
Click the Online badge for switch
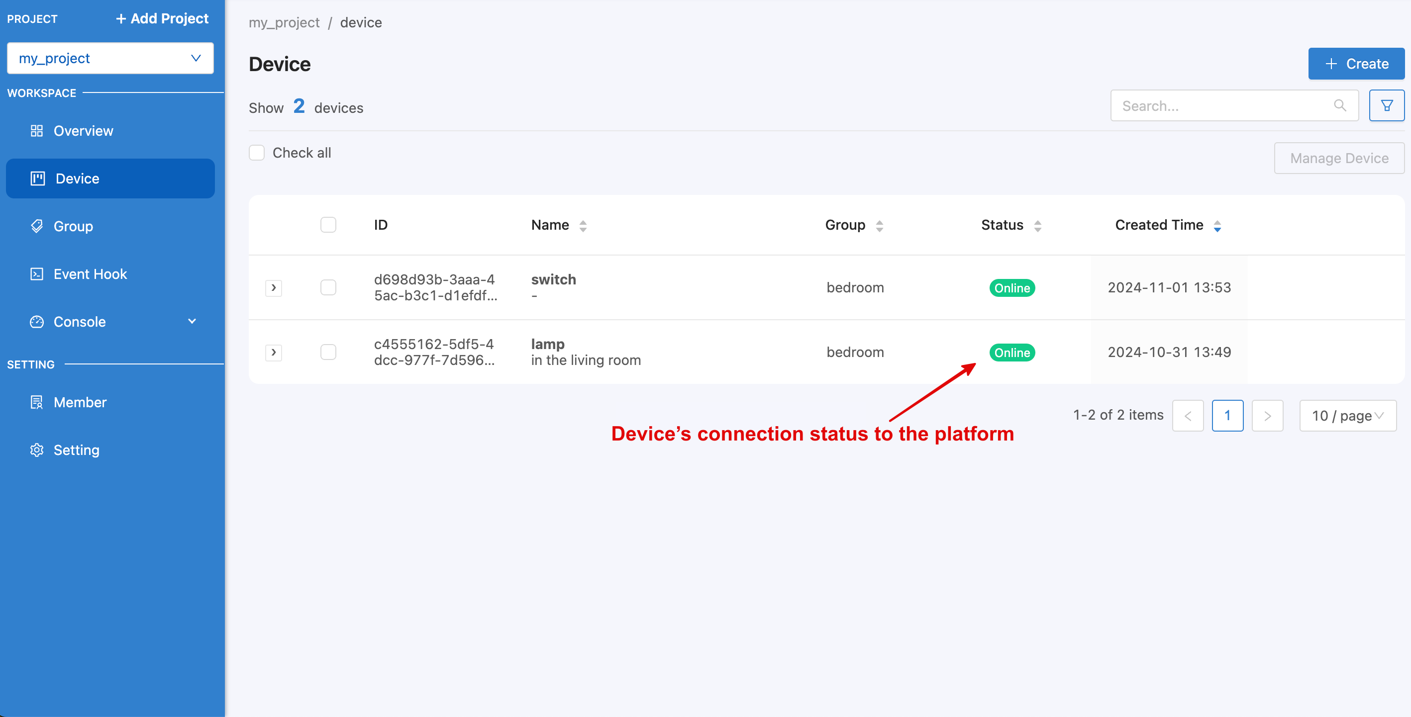(1011, 288)
